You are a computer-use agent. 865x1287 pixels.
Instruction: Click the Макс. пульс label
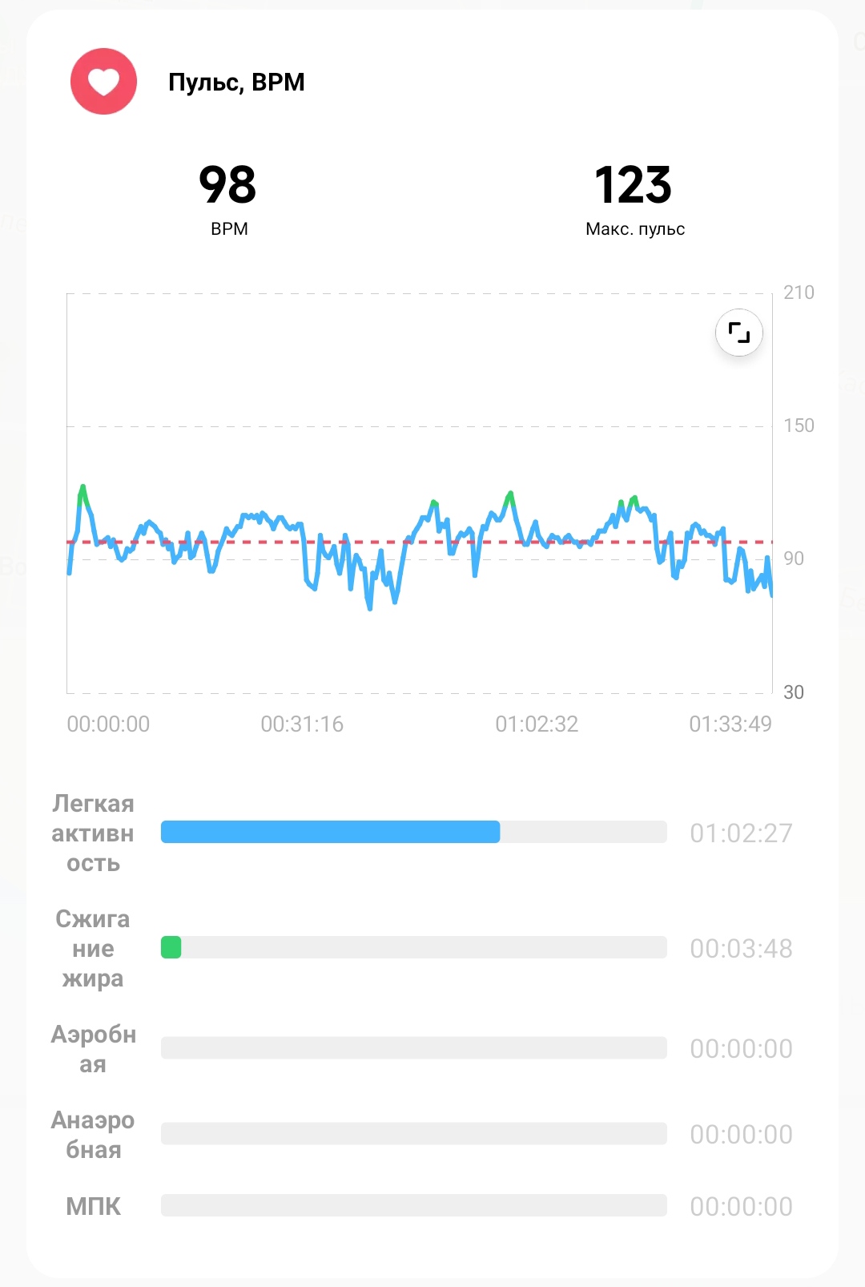coord(635,229)
